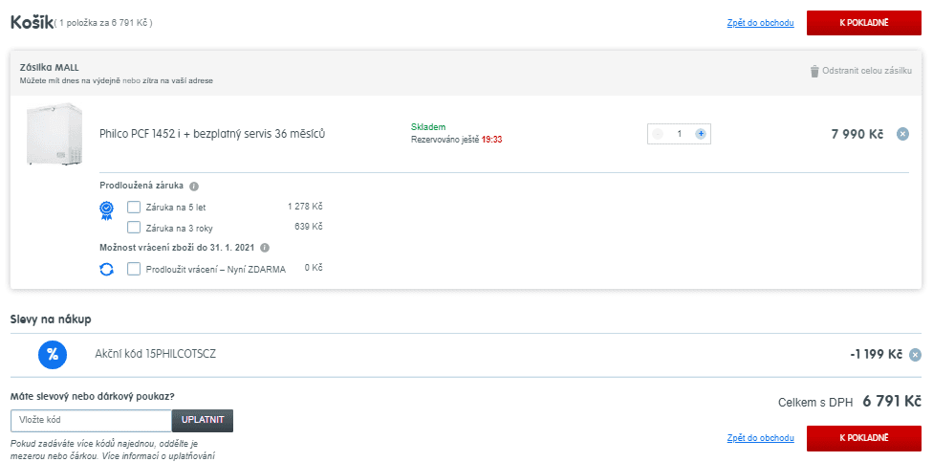This screenshot has width=933, height=462.
Task: Open the freezer product thumbnail
Action: pyautogui.click(x=54, y=135)
